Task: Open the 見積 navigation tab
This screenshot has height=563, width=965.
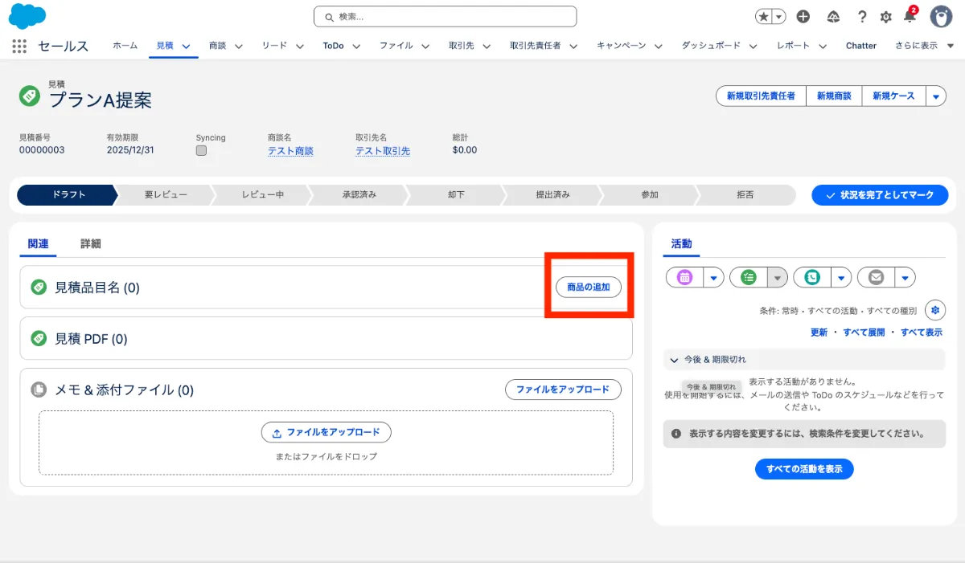Action: tap(164, 46)
